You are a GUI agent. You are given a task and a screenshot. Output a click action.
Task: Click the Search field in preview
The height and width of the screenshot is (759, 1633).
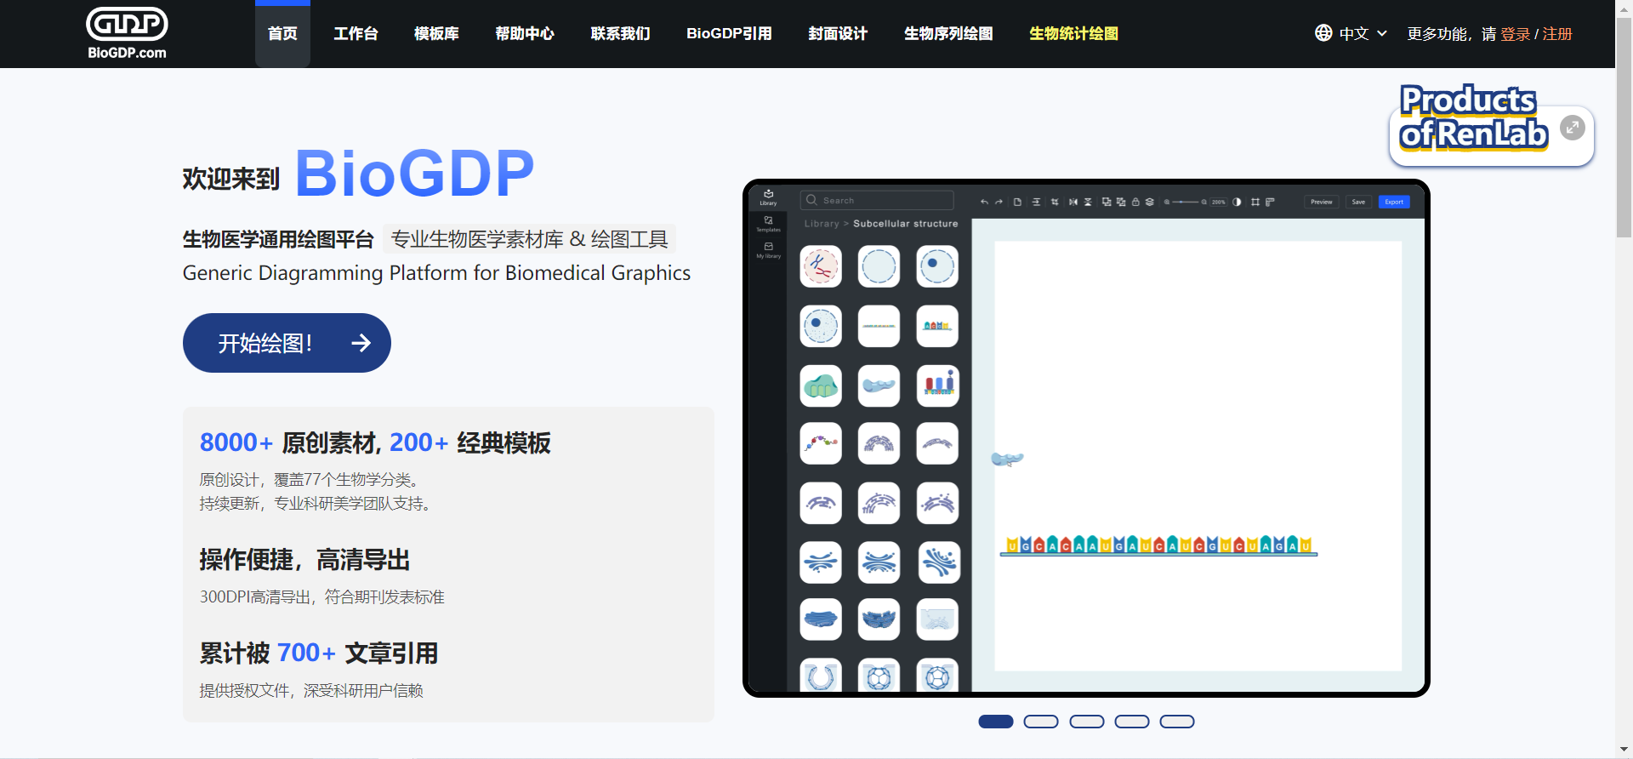point(877,201)
